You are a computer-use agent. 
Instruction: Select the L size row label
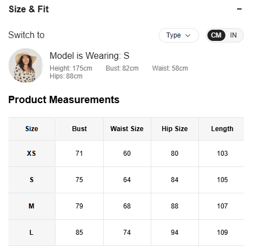click(31, 233)
